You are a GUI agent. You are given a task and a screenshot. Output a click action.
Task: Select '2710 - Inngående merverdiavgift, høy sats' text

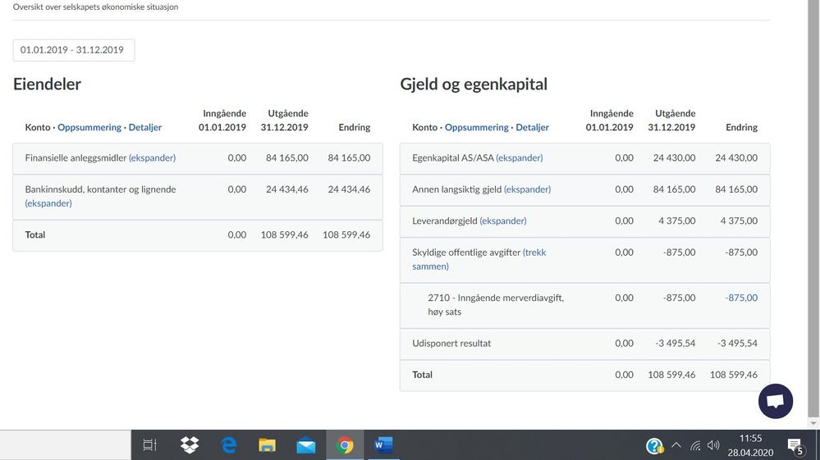pos(495,304)
